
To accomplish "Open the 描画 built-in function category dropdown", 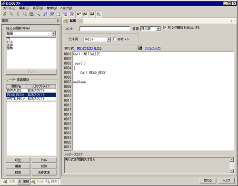I will [x=54, y=33].
